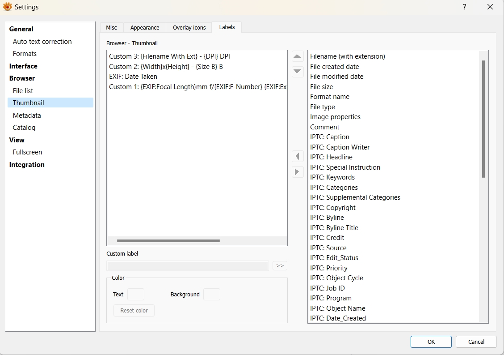Image resolution: width=504 pixels, height=355 pixels.
Task: Open the Appearance tab
Action: tap(145, 28)
